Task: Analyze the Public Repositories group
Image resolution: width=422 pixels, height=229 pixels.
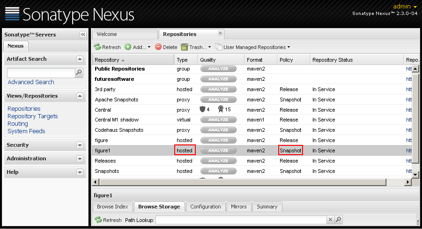Action: pos(218,69)
